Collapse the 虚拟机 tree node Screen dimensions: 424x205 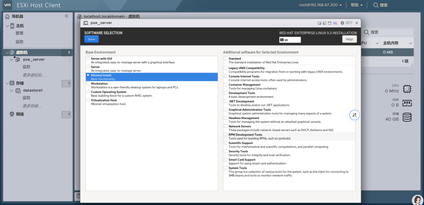(x=7, y=52)
